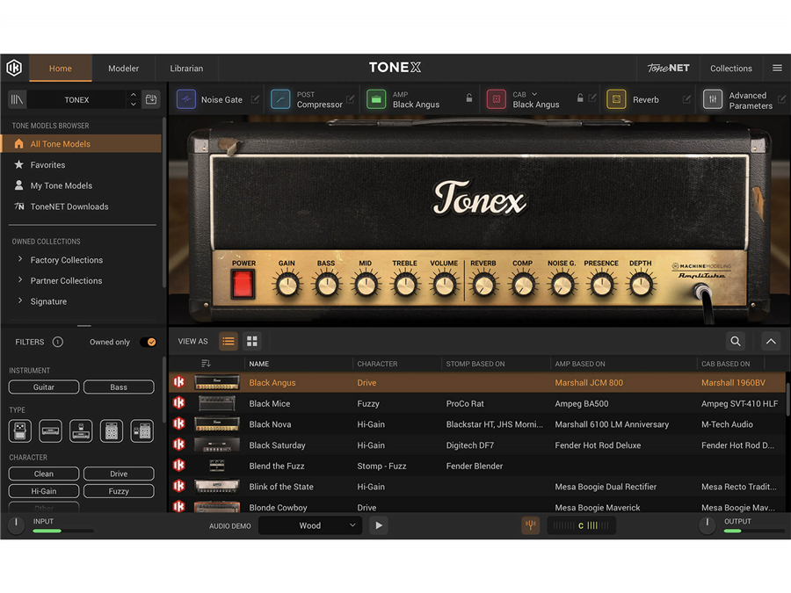
Task: Select the Hi-Gain character filter
Action: 44,492
